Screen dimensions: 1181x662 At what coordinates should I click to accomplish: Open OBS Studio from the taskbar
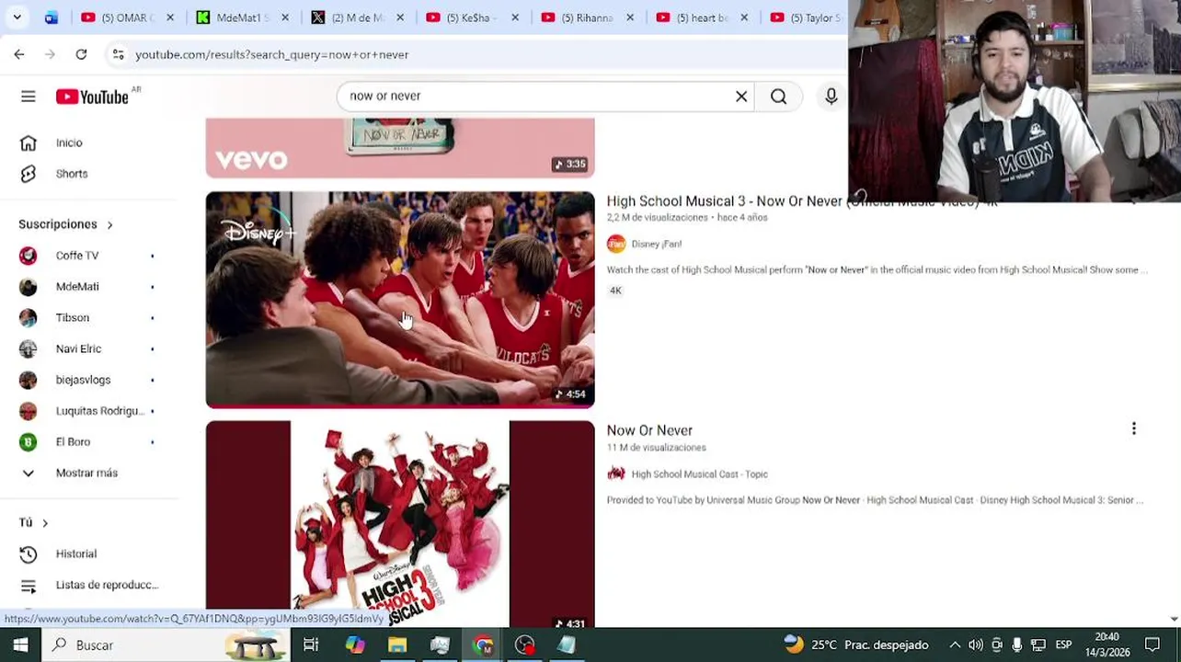pyautogui.click(x=525, y=645)
